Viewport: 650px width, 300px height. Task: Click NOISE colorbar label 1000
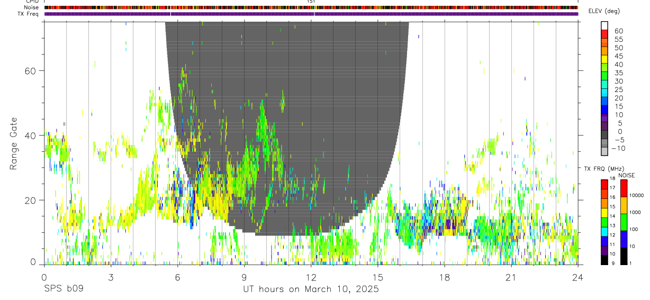point(635,212)
